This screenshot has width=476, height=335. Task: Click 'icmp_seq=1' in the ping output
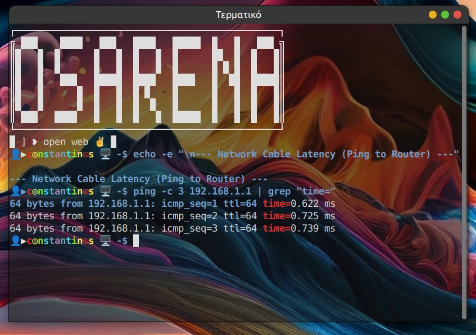[189, 203]
